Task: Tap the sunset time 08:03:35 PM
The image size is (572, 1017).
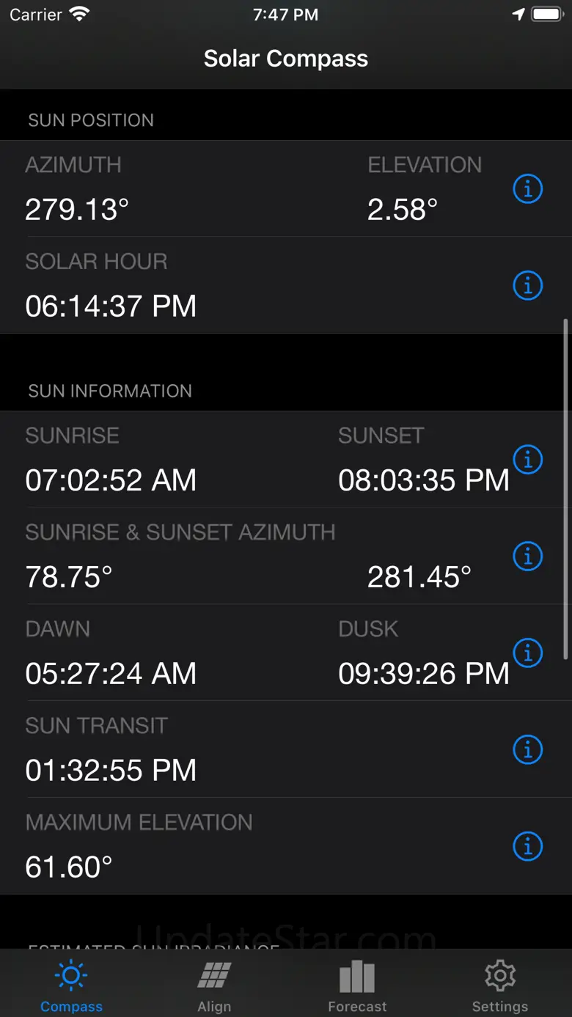Action: pos(423,480)
